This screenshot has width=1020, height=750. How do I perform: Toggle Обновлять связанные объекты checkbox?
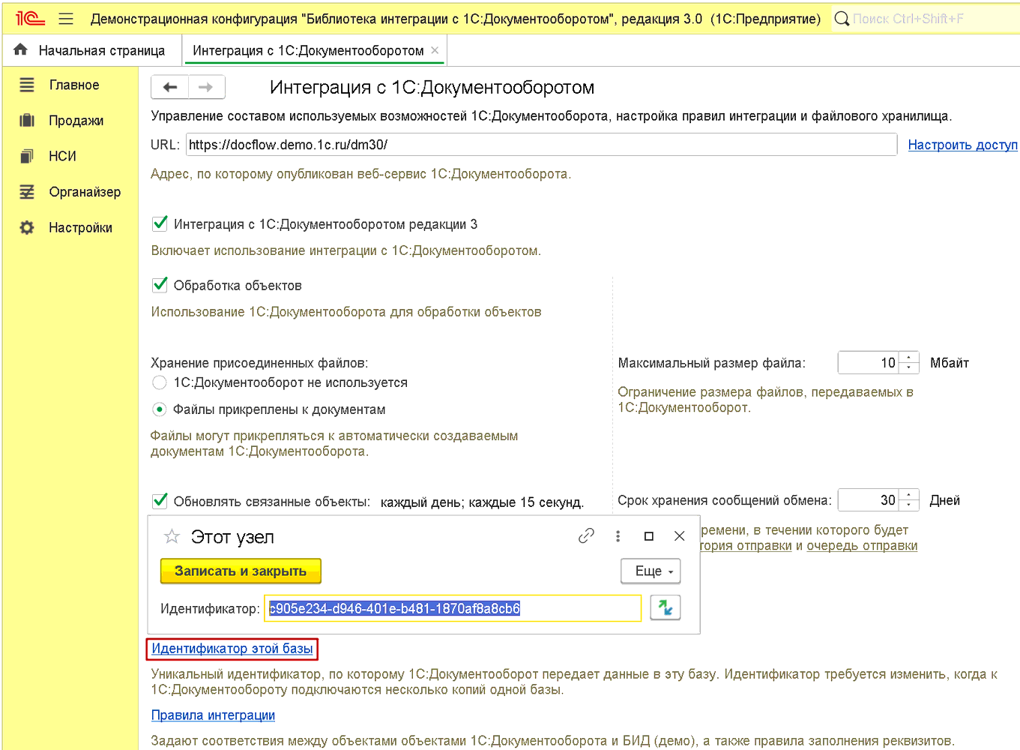[x=160, y=501]
